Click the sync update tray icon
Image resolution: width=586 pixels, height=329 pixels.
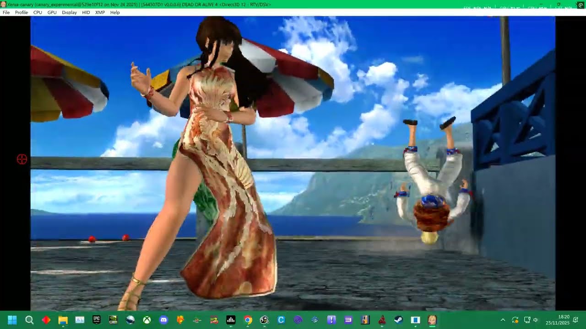coord(515,320)
